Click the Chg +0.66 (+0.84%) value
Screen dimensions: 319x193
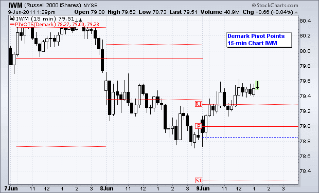(x=268, y=12)
